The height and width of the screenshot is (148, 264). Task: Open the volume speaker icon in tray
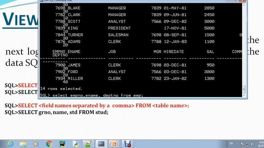(x=252, y=144)
